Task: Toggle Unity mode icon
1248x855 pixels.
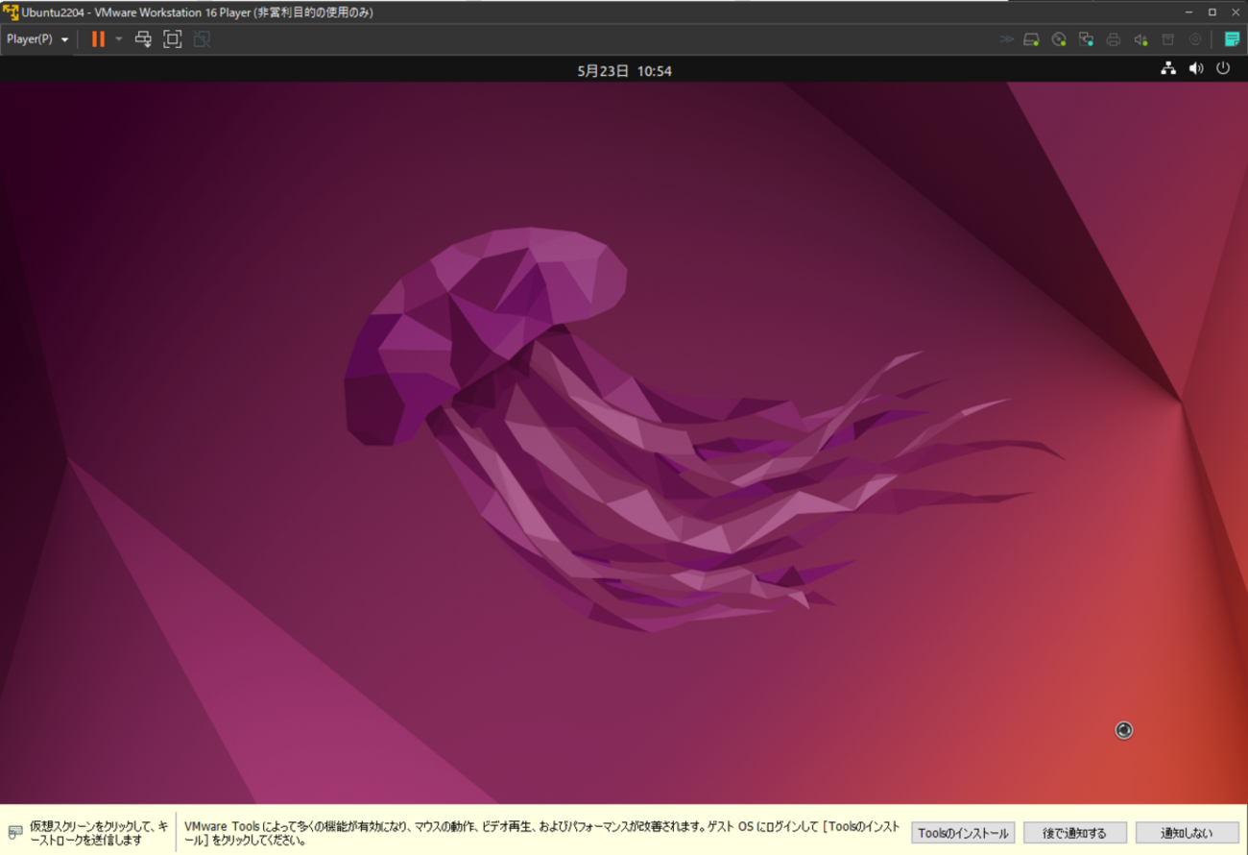Action: tap(202, 39)
